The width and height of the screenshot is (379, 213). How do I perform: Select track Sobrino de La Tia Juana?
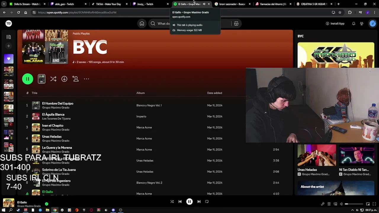pos(59,170)
